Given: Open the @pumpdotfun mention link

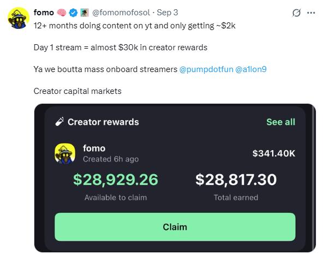Looking at the screenshot, I should (206, 69).
